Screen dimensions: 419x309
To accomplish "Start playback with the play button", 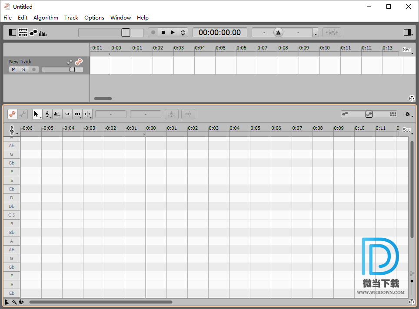I will 173,32.
